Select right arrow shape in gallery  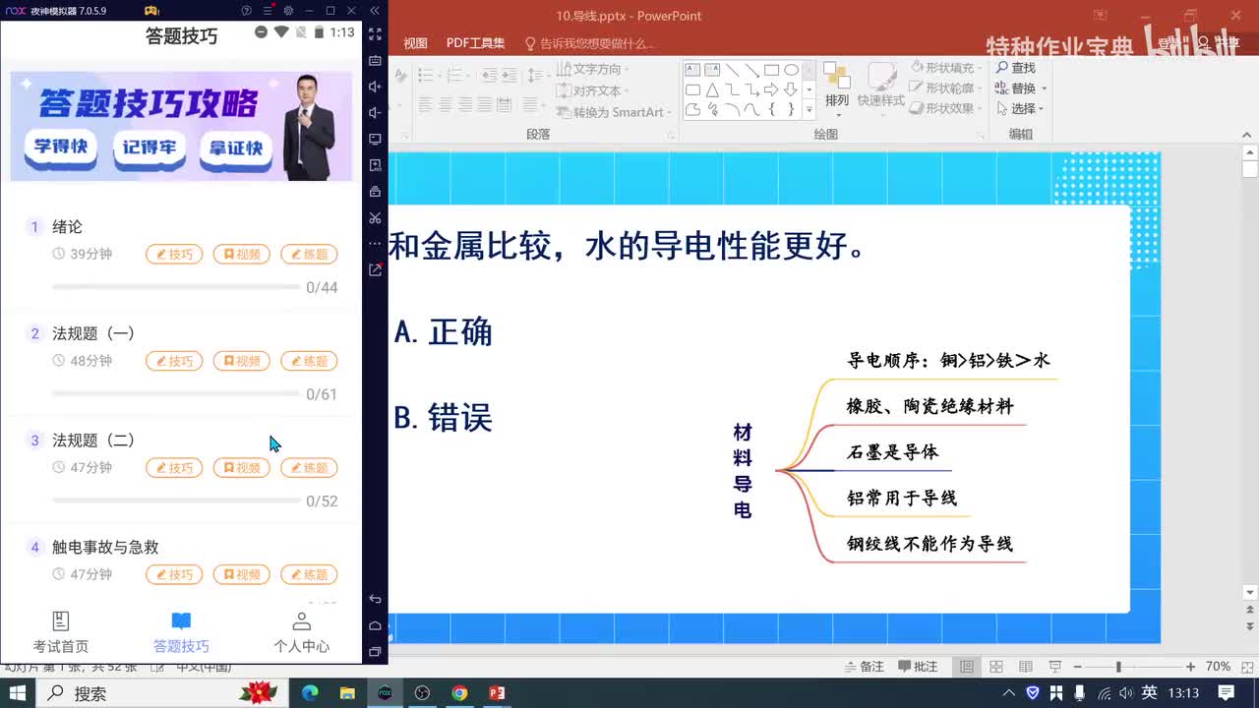[771, 89]
